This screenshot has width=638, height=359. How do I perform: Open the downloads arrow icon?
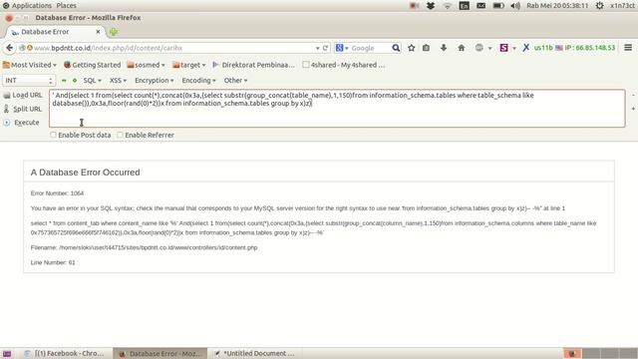[x=444, y=48]
